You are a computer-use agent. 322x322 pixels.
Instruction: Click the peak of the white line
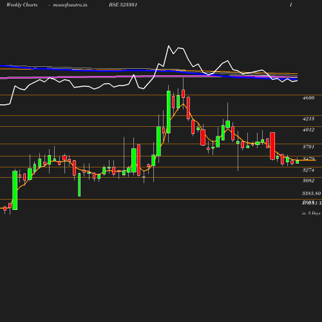(169, 46)
